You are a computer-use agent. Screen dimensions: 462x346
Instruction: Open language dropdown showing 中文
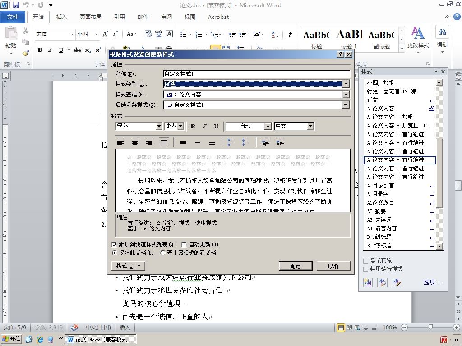click(x=310, y=126)
